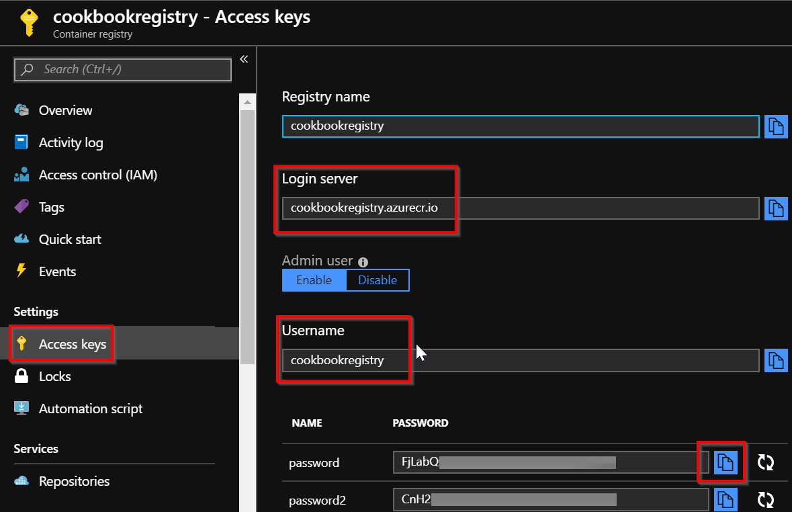This screenshot has height=512, width=792.
Task: Open the Locks settings
Action: [54, 376]
